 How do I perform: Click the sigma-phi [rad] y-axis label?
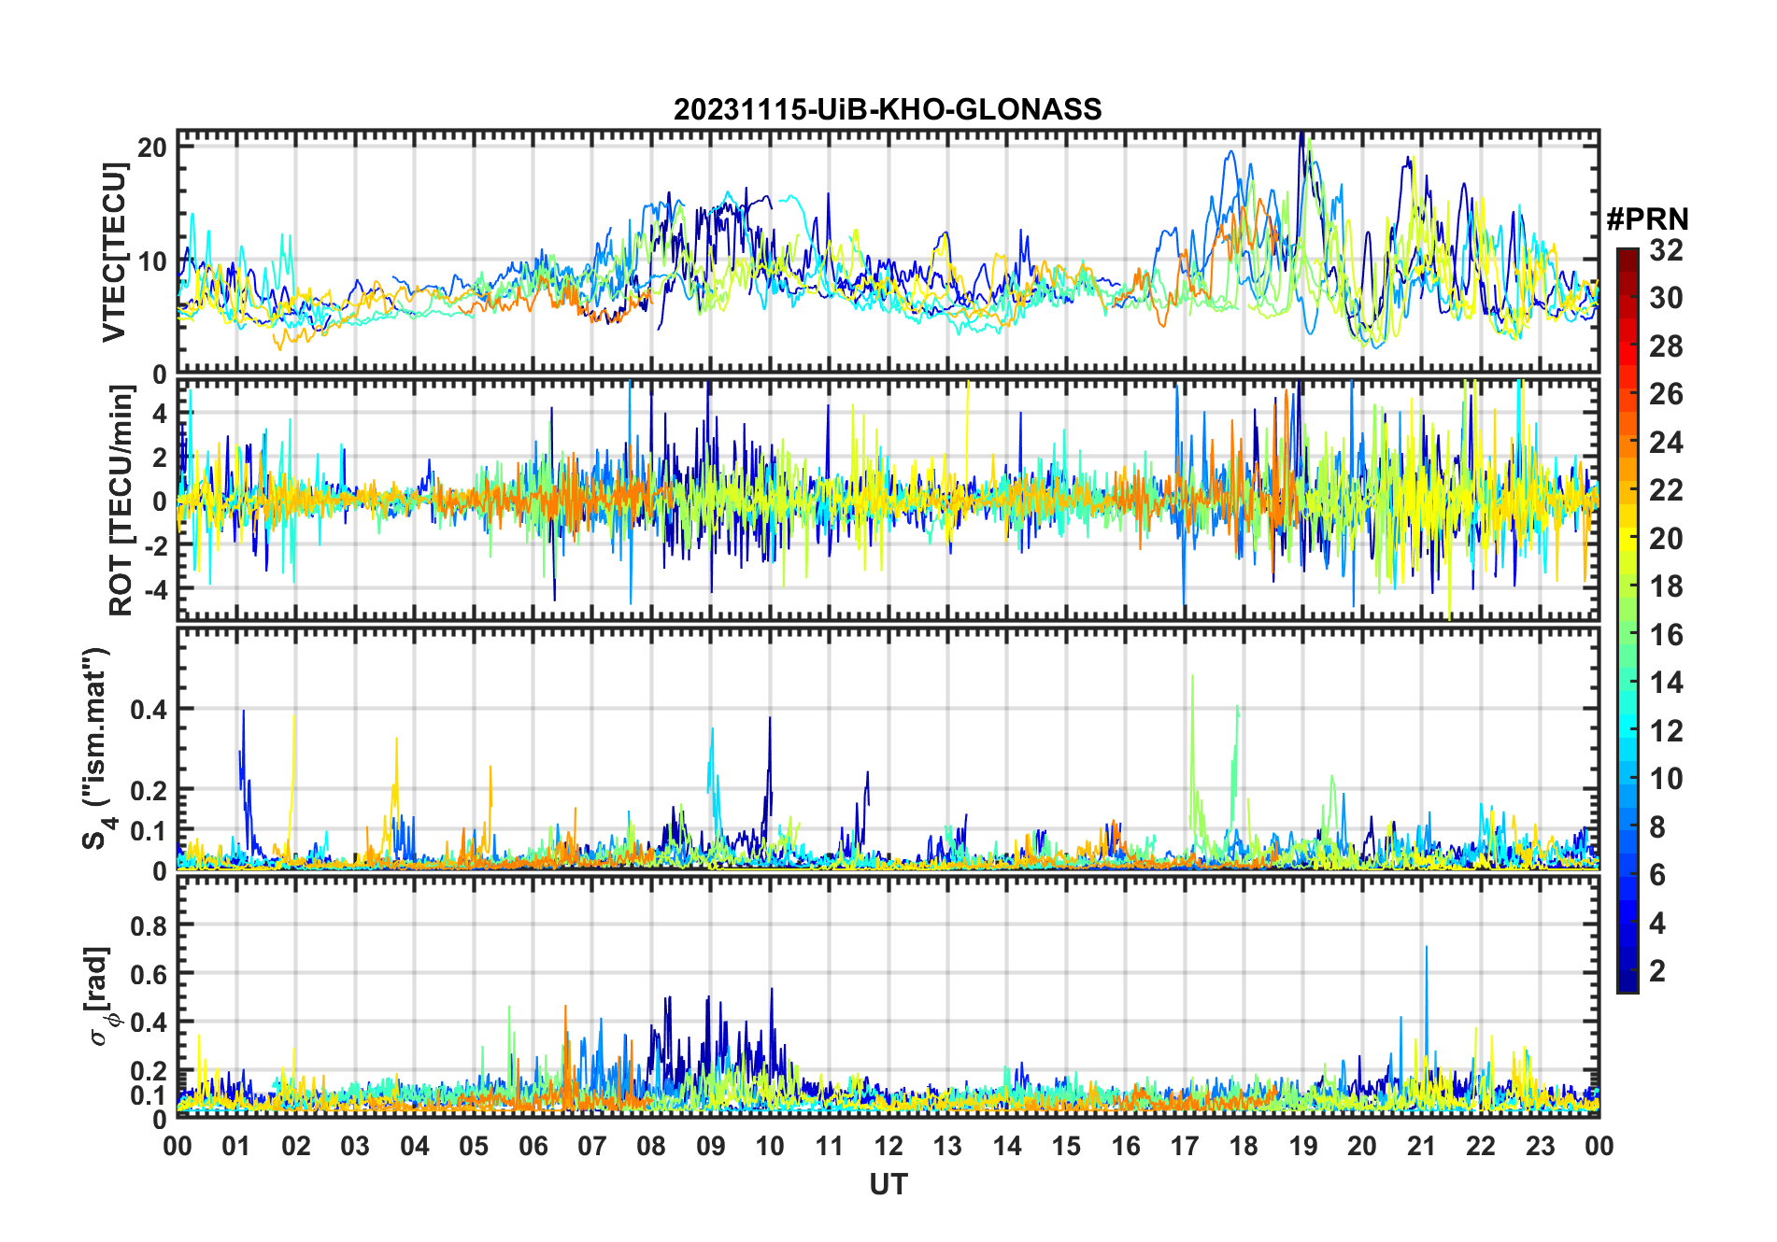click(101, 995)
